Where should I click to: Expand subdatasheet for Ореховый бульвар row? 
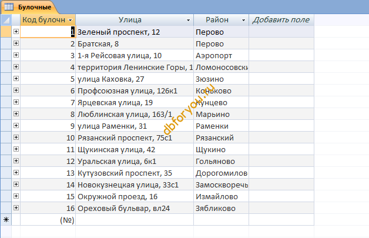[x=16, y=208]
